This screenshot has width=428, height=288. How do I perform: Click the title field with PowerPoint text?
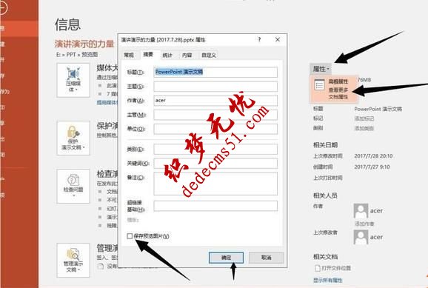click(215, 72)
